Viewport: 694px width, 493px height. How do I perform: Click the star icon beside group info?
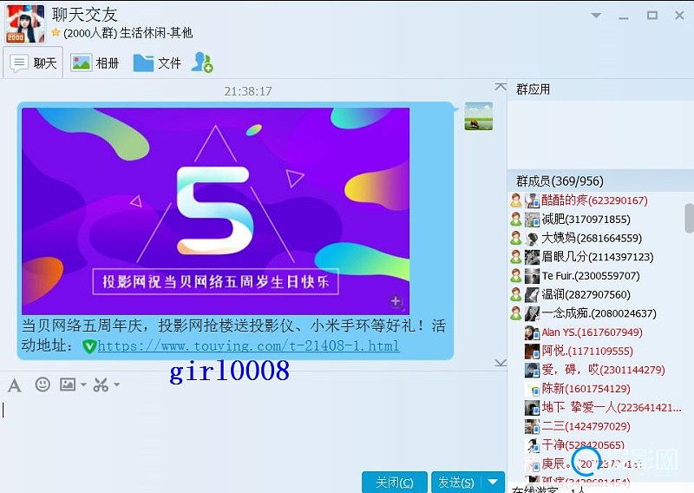click(56, 32)
